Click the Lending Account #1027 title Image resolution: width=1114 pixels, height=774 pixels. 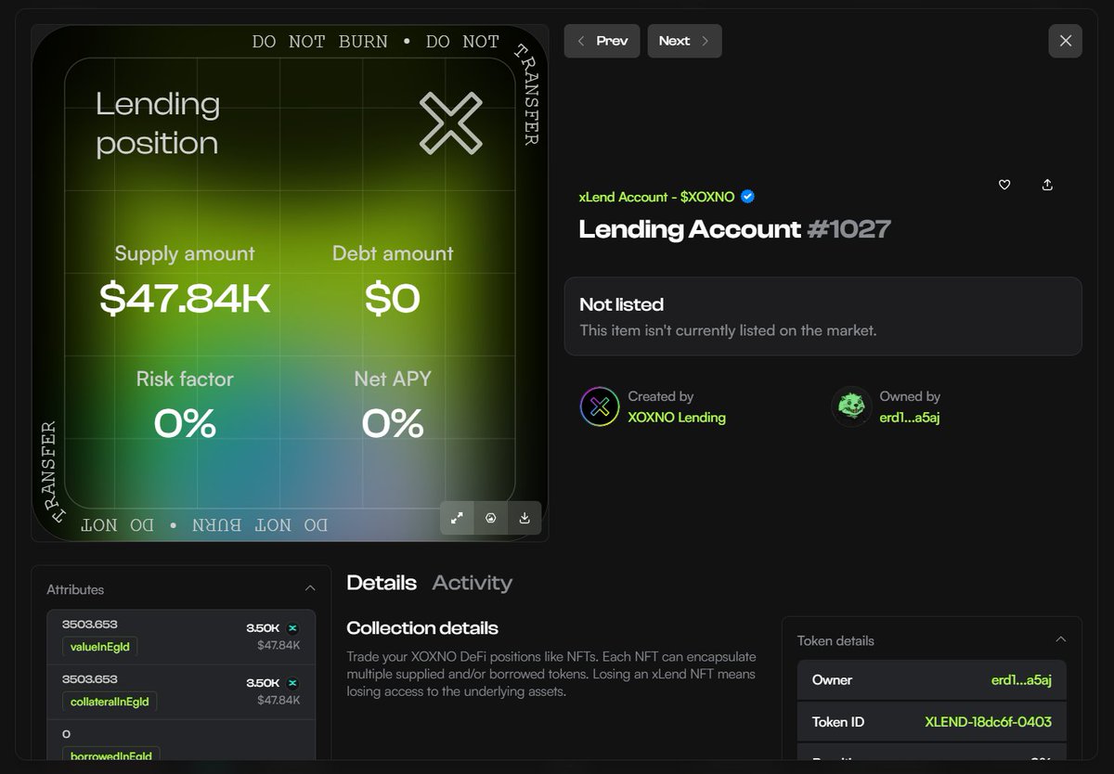734,229
